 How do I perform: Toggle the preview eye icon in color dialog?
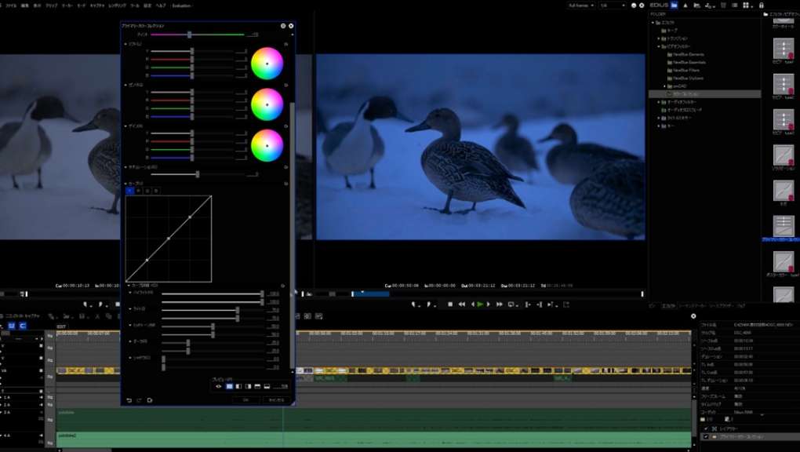coord(219,386)
